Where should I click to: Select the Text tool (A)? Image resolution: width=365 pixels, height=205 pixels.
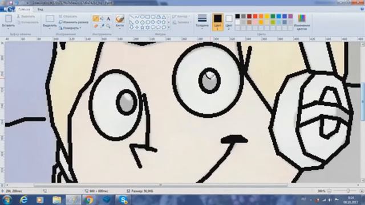pos(108,19)
